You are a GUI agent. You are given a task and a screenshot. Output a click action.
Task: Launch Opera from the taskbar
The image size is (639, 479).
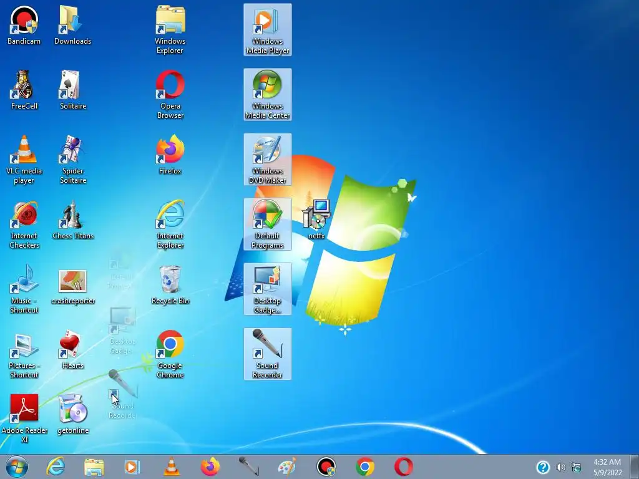click(x=404, y=467)
